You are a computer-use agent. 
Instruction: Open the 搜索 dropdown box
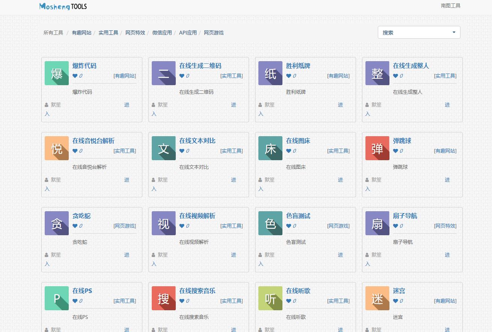419,33
